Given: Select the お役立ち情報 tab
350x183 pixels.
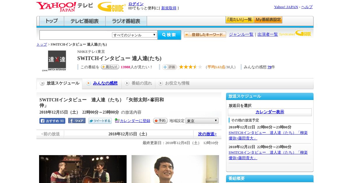Looking at the screenshot, I should pos(174,83).
